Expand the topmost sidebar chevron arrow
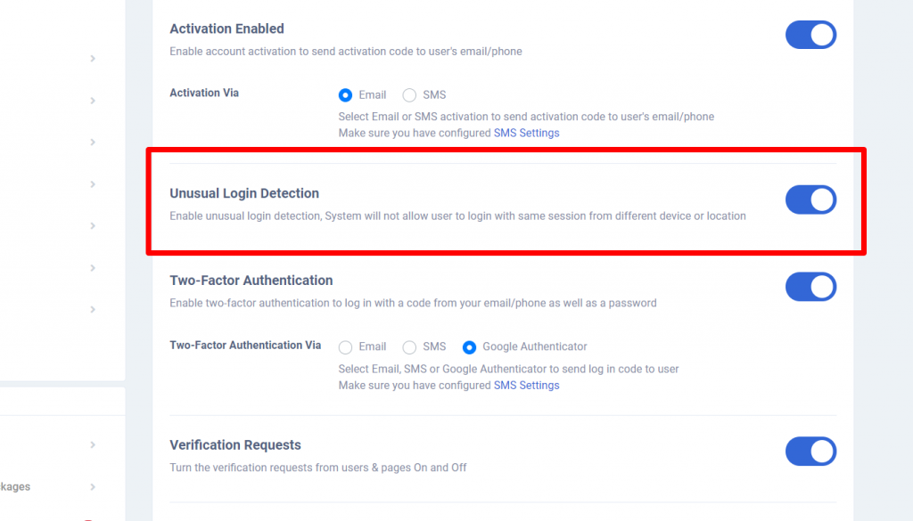This screenshot has width=913, height=521. coord(93,58)
